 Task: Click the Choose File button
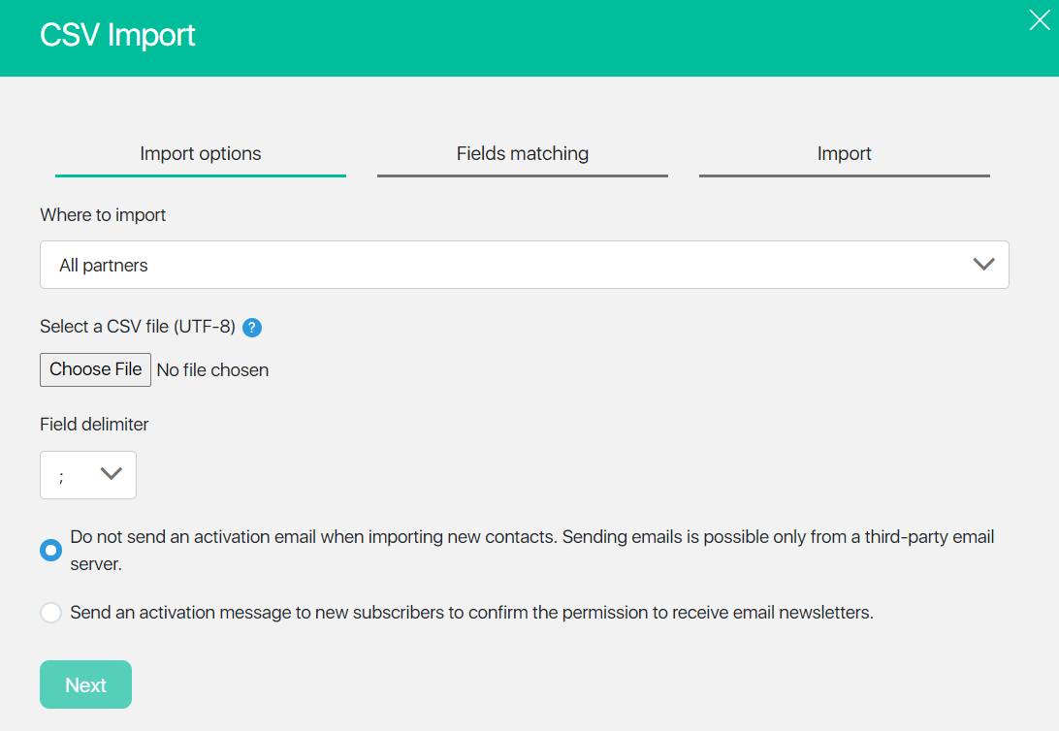pyautogui.click(x=95, y=370)
